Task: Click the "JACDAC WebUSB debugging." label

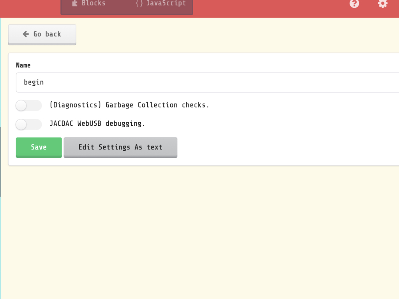Action: click(x=97, y=123)
